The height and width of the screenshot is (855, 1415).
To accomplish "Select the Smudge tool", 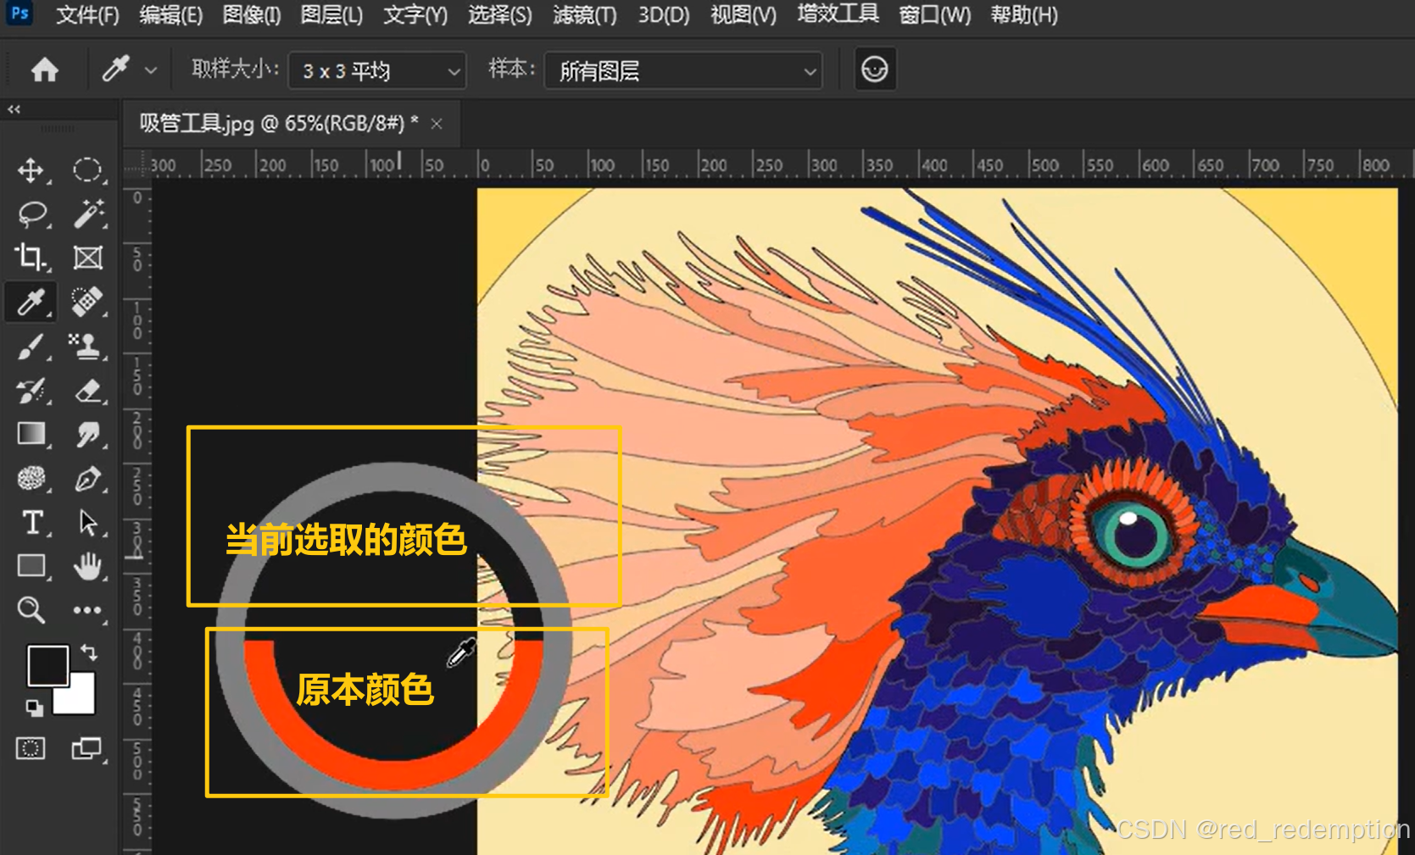I will pyautogui.click(x=87, y=434).
